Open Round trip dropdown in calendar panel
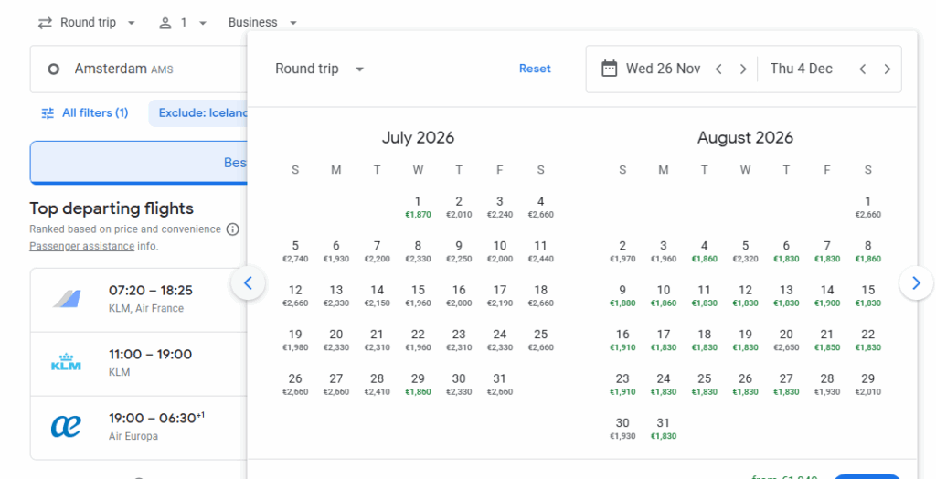This screenshot has height=479, width=936. click(x=319, y=69)
